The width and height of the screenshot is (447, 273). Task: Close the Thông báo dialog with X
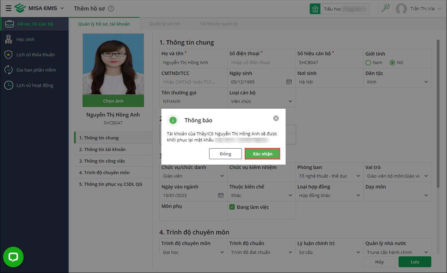276,118
